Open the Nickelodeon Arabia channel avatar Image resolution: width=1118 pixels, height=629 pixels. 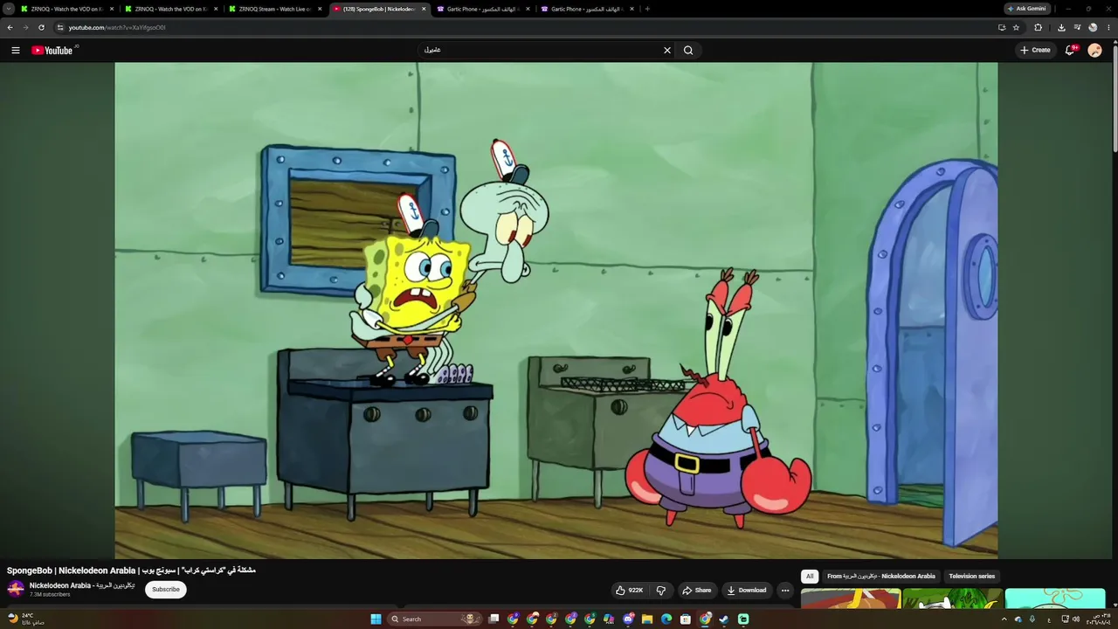click(16, 589)
